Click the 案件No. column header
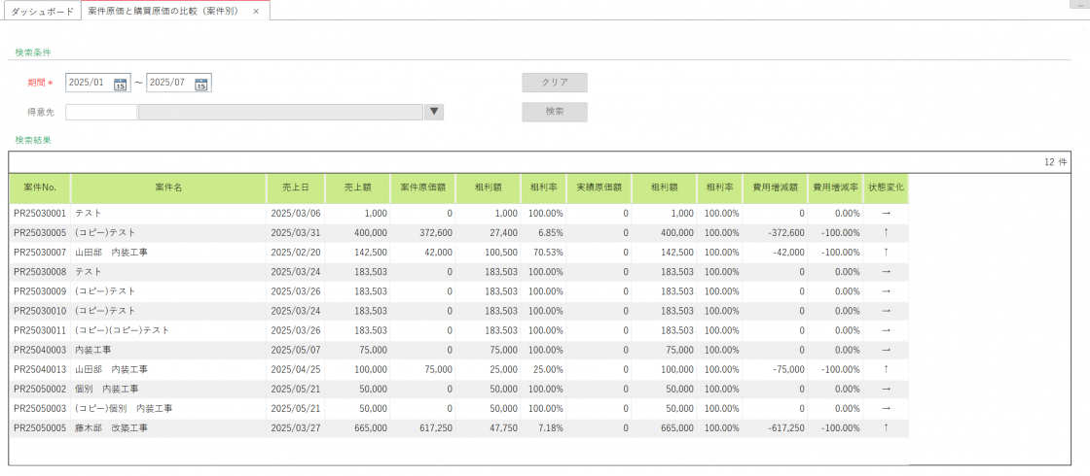 pos(40,187)
